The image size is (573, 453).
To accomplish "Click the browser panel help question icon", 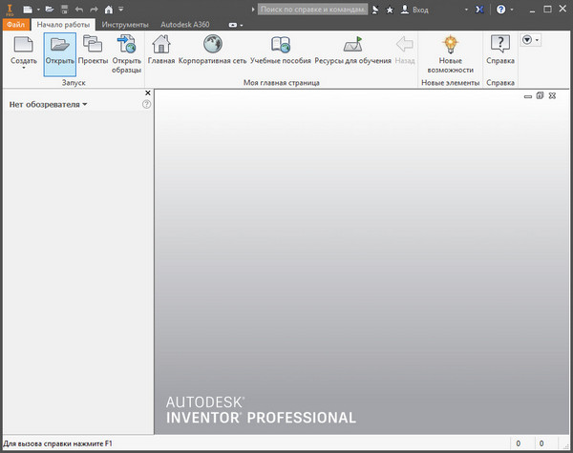I will (x=147, y=104).
